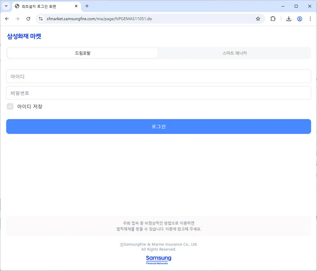Toggle the 아이디 저장 checkbox
This screenshot has width=317, height=271.
pyautogui.click(x=10, y=106)
